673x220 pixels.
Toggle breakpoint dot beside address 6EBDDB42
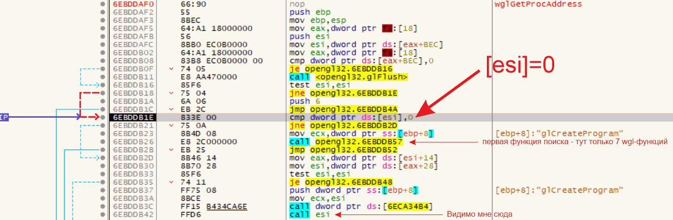(102, 214)
